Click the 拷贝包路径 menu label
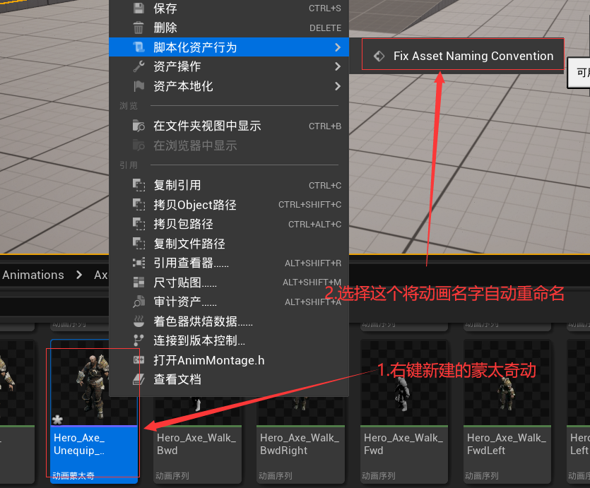 coord(183,224)
